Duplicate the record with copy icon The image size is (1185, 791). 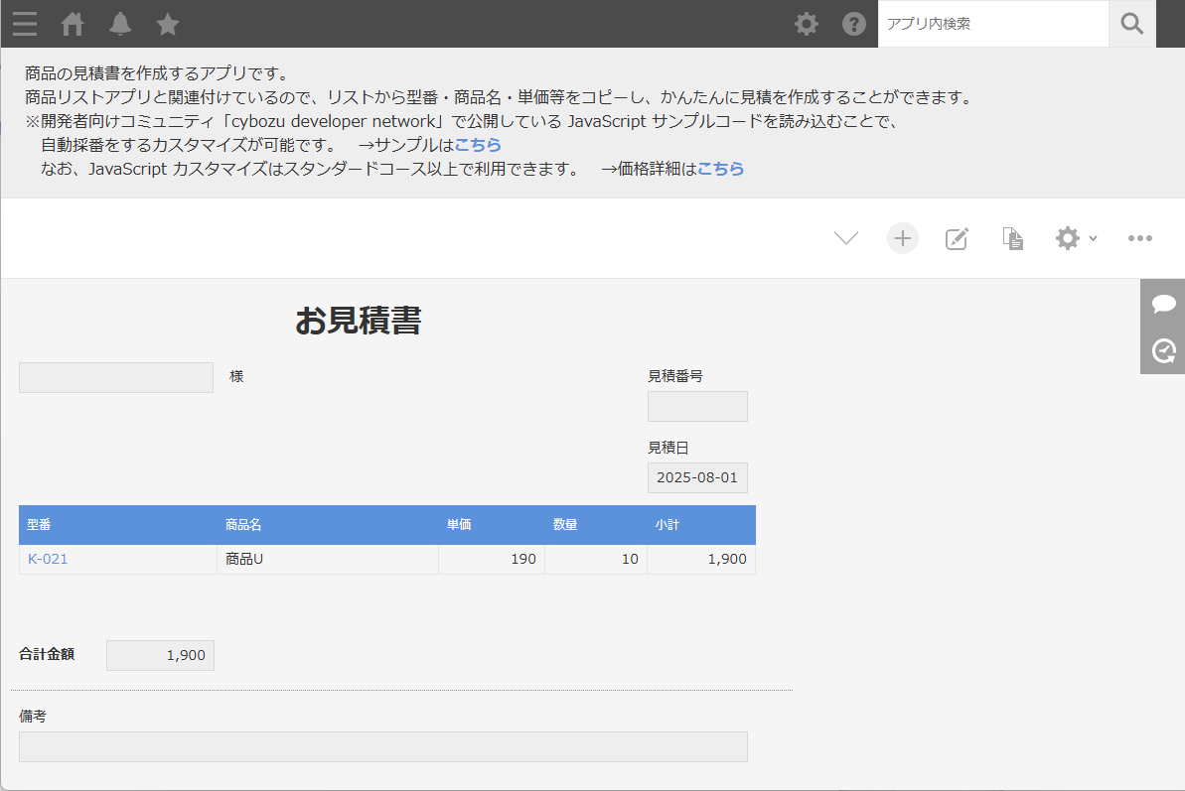1013,238
